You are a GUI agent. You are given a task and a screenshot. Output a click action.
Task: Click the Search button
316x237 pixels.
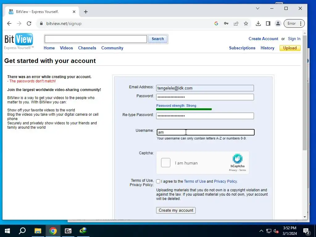[x=158, y=39]
